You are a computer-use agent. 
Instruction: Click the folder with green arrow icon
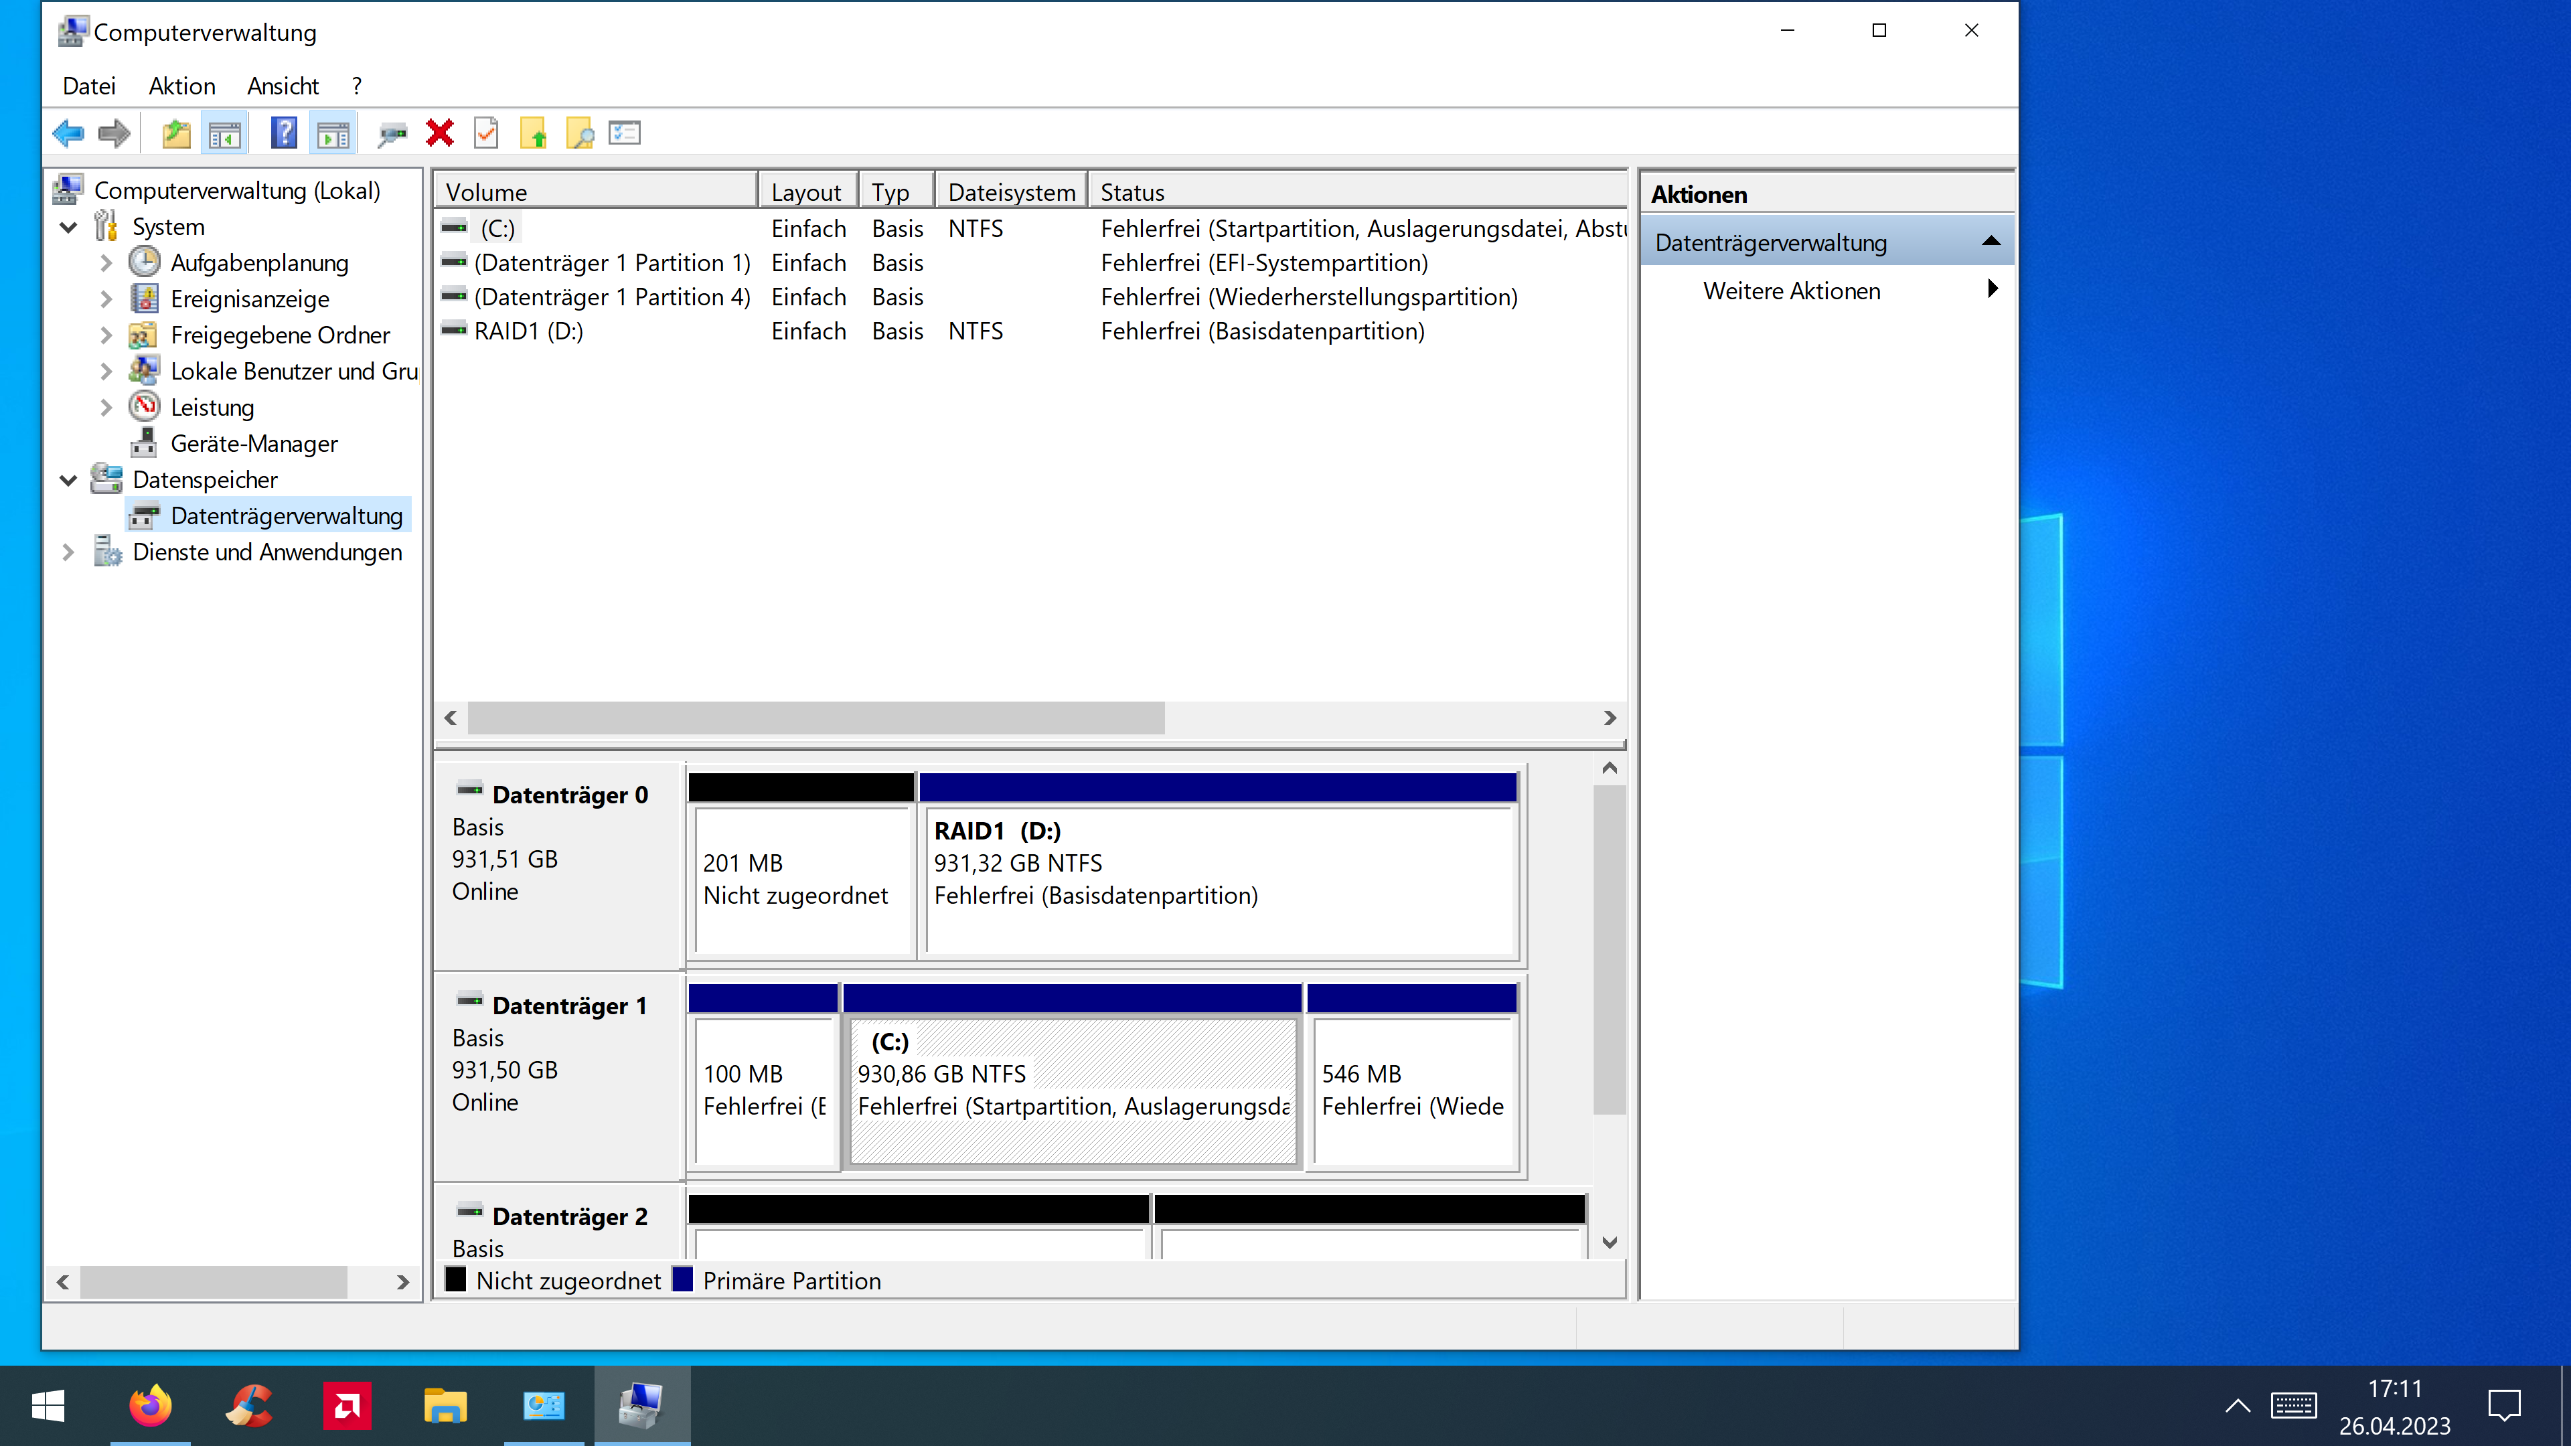tap(534, 133)
